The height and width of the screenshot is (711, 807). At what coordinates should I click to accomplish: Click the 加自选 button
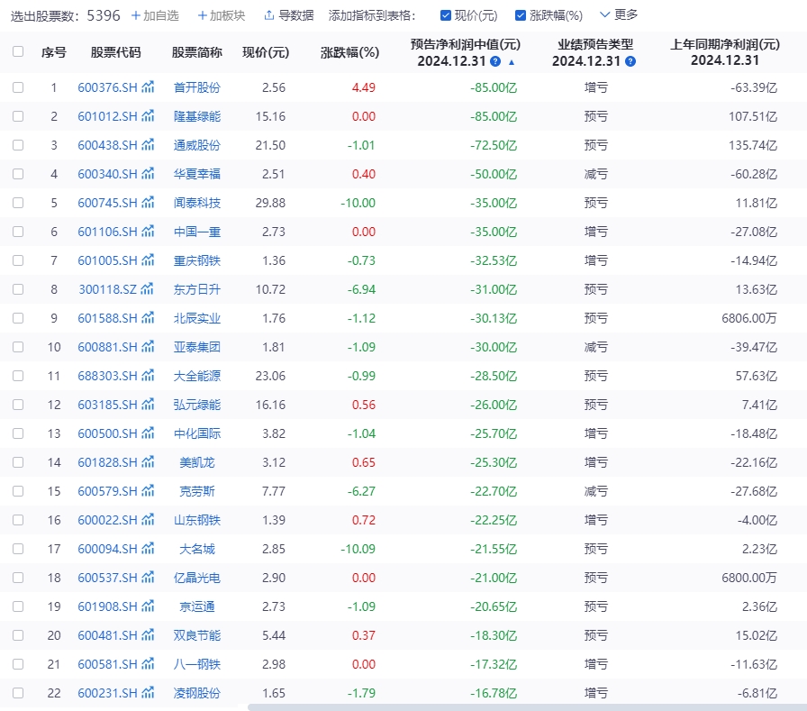click(155, 15)
